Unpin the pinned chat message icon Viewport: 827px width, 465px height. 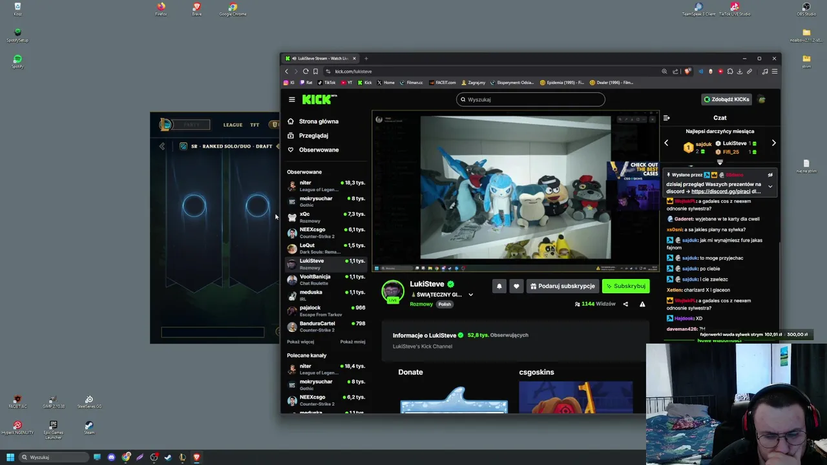point(770,175)
